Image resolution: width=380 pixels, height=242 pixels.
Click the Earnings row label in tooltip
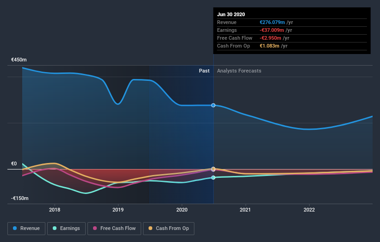227,30
